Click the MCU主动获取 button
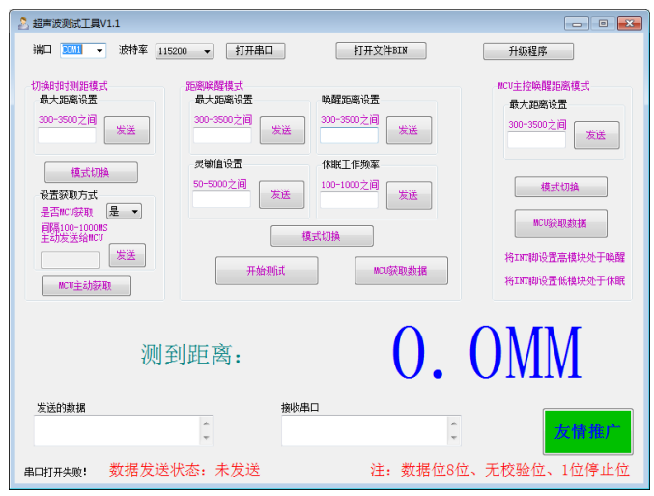This screenshot has height=496, width=654. (86, 285)
